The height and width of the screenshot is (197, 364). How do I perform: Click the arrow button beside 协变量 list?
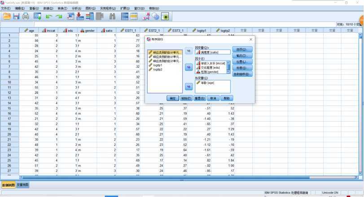(x=189, y=87)
